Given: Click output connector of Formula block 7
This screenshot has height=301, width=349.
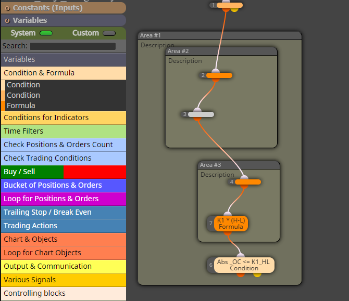Looking at the screenshot, I should click(228, 233).
